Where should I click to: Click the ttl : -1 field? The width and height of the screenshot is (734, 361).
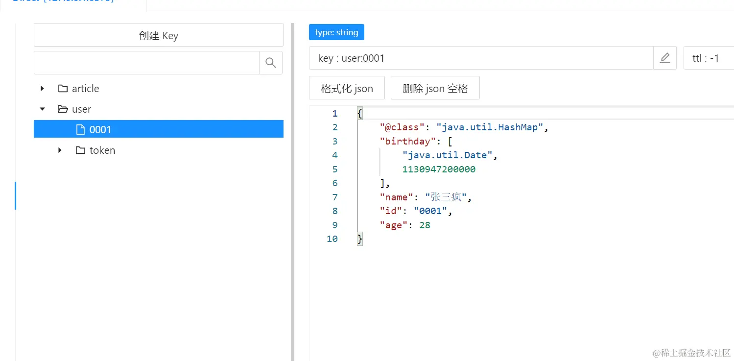point(709,58)
